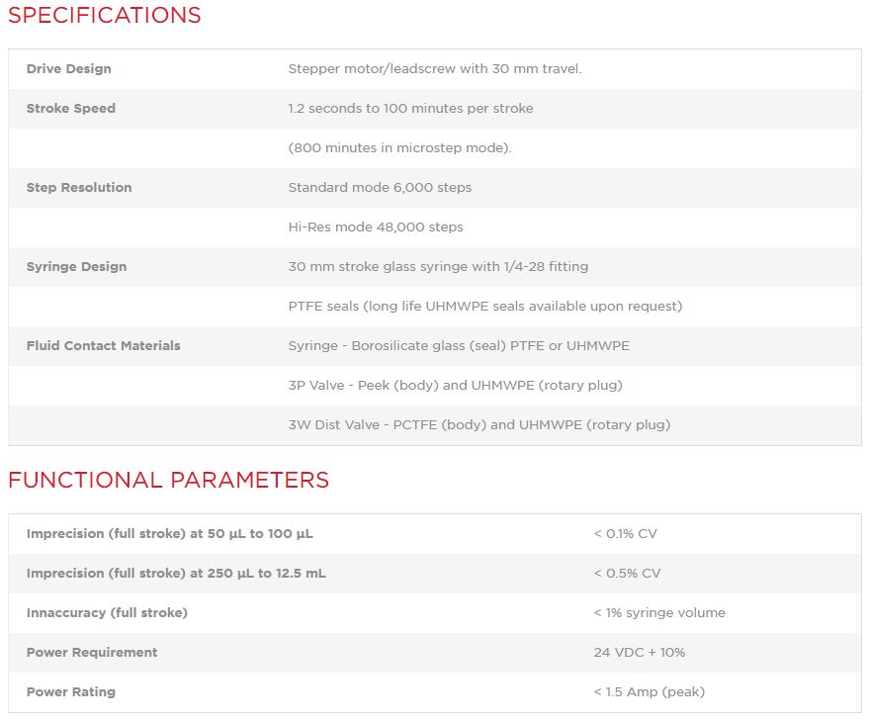
Task: Select the Drive Design row label
Action: click(x=68, y=69)
